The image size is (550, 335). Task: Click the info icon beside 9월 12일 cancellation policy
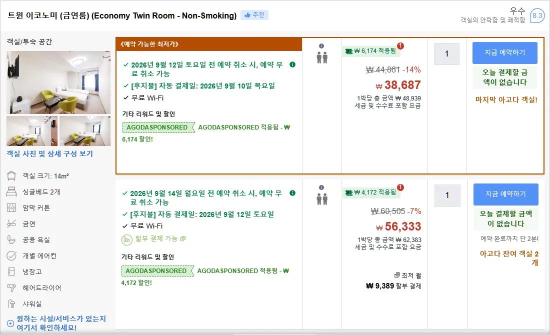coord(292,64)
